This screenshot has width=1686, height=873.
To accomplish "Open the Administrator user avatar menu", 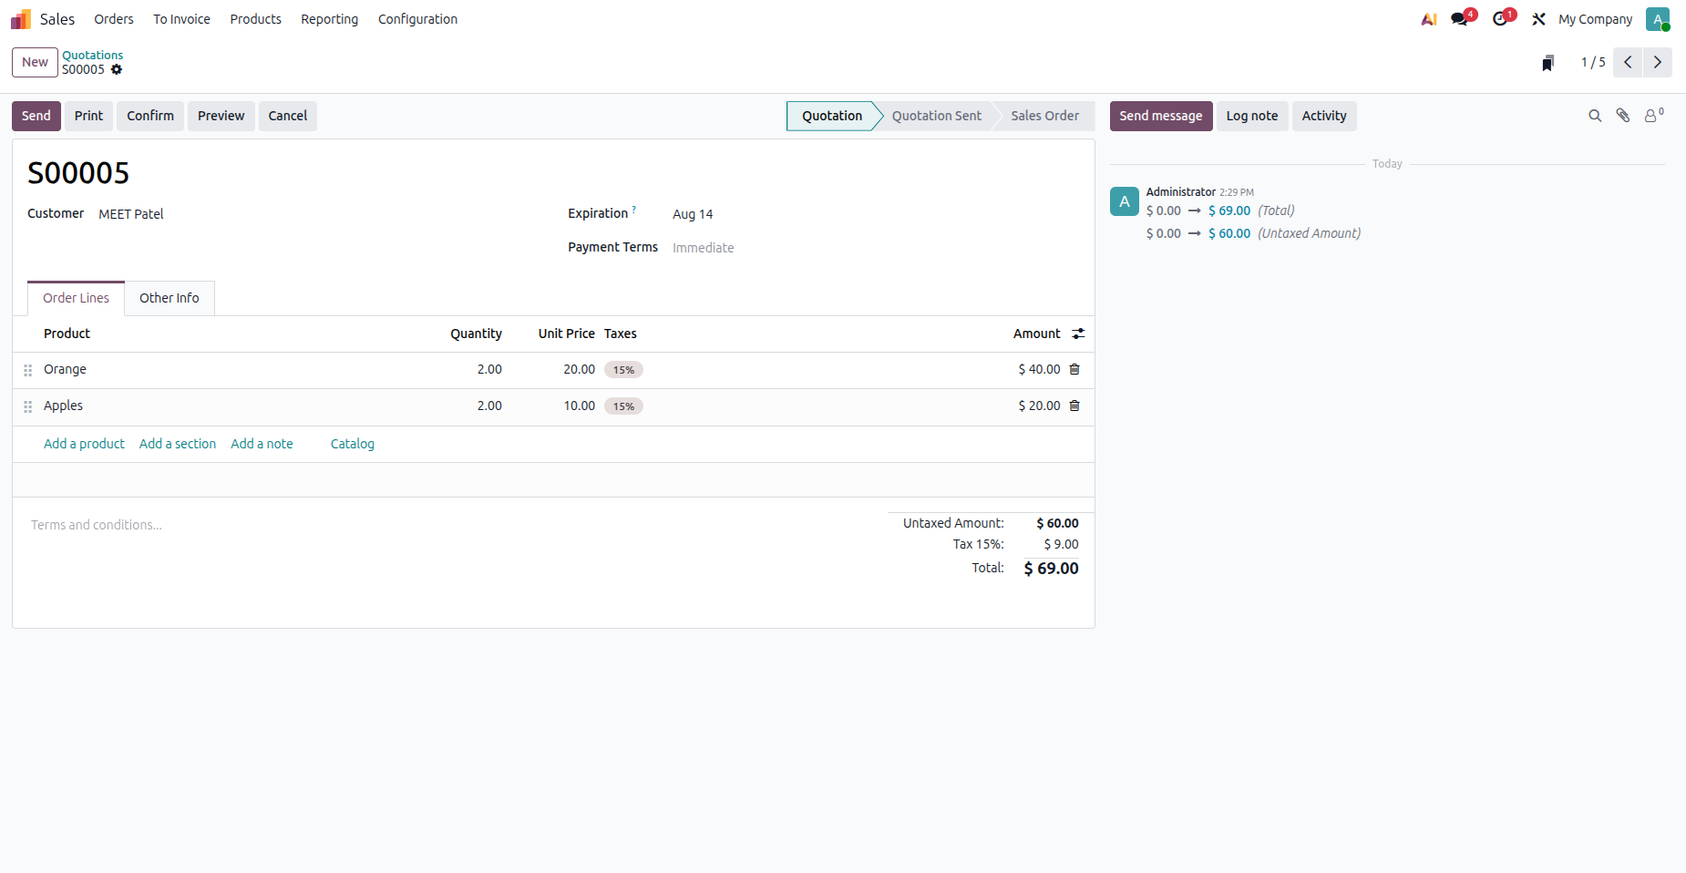I will tap(1658, 19).
